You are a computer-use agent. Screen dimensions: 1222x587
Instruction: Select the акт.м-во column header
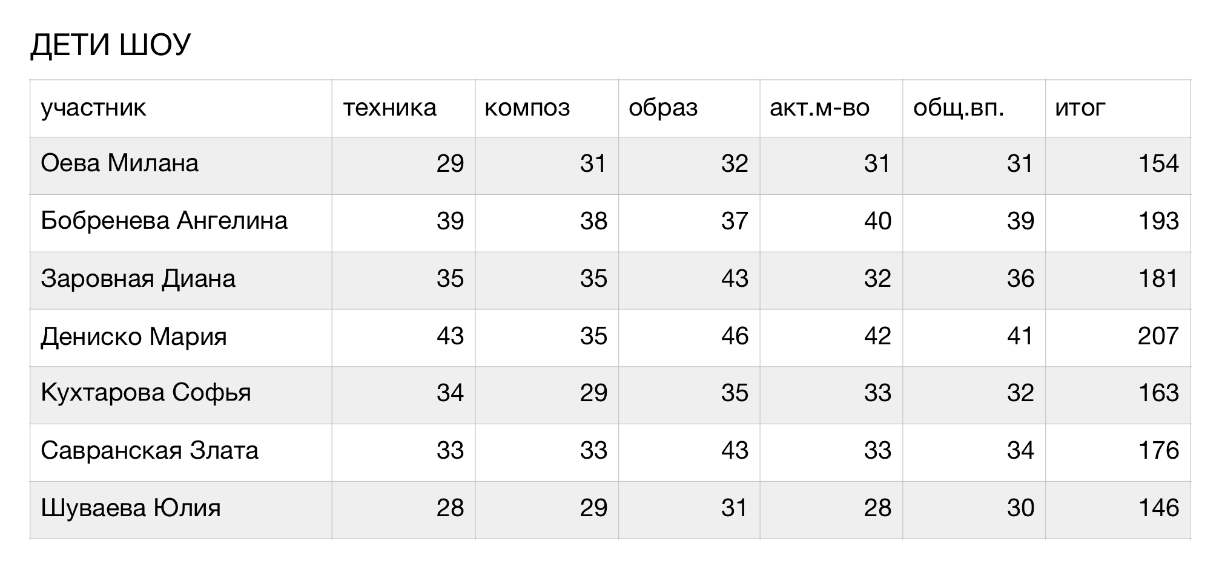(x=831, y=108)
